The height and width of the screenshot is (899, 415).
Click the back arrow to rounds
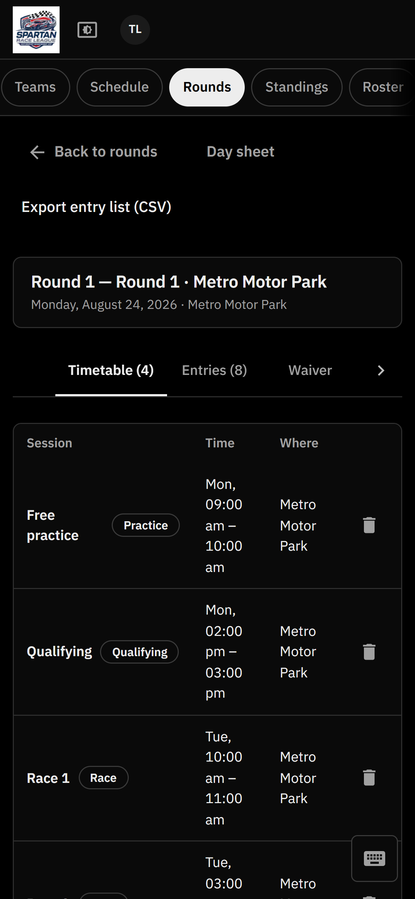pyautogui.click(x=37, y=152)
